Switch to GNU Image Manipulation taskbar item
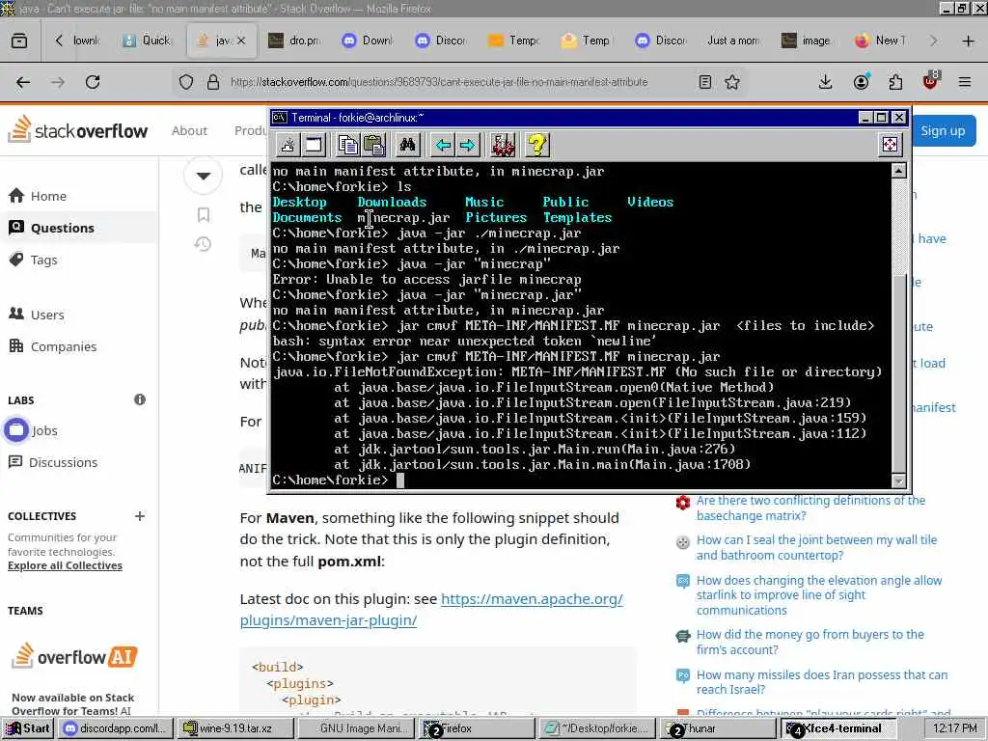The image size is (988, 741). click(x=355, y=728)
